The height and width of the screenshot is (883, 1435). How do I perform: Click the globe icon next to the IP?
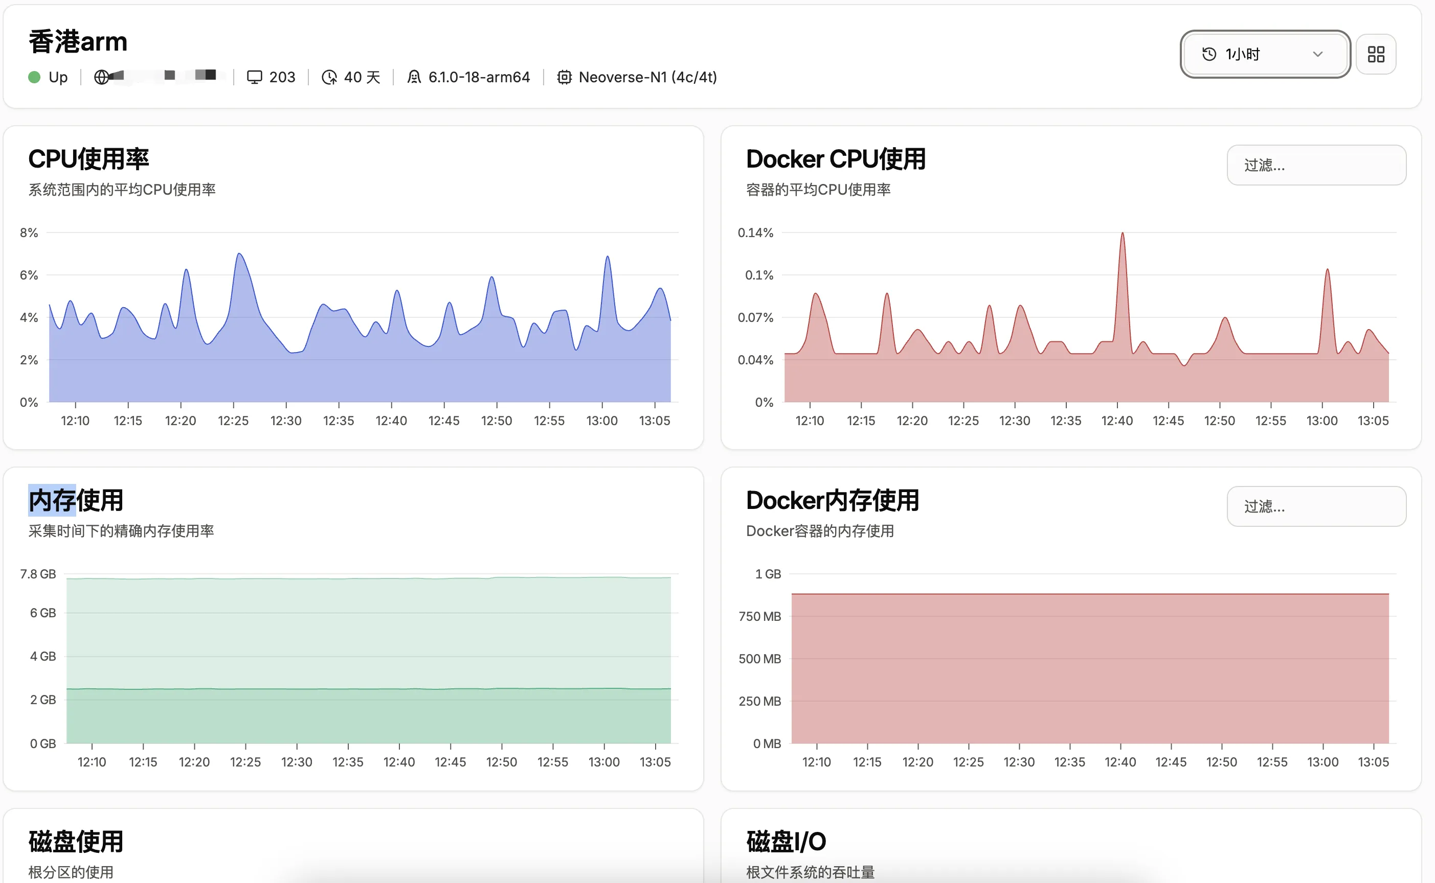(x=102, y=77)
